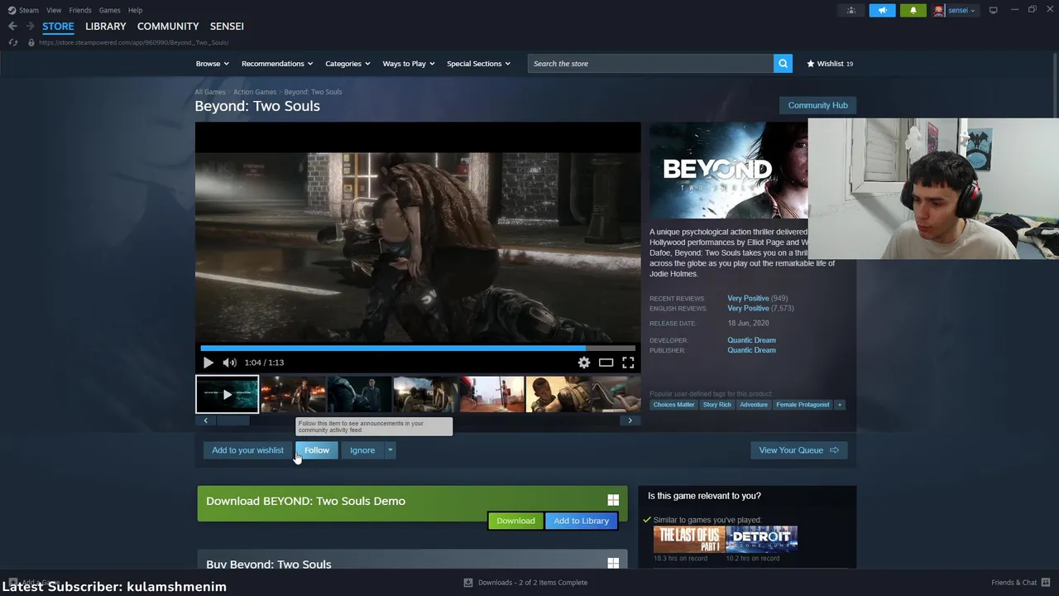
Task: Open The Last of Us Part I thumbnail
Action: (688, 539)
